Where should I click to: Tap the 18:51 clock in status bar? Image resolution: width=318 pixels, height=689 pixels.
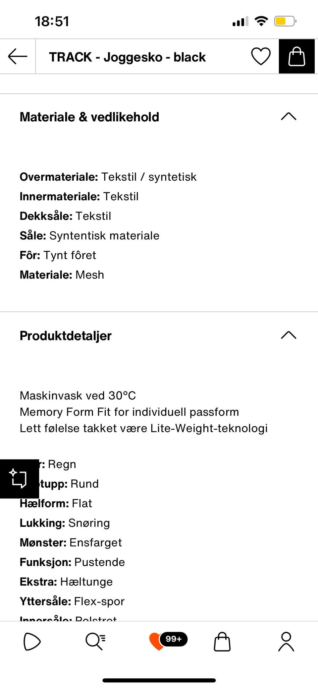pos(52,22)
